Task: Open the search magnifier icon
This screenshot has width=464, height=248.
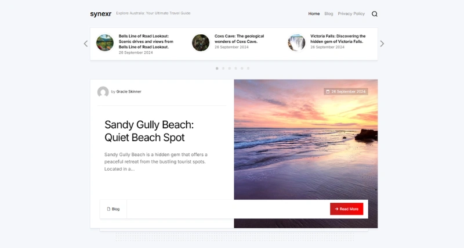Action: pos(374,14)
